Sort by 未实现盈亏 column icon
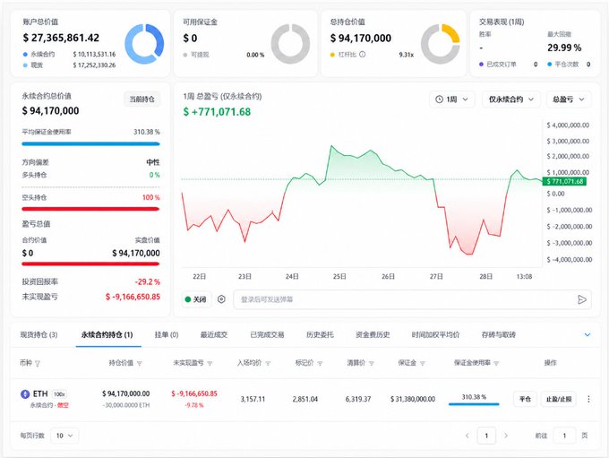Viewport: 609px width, 458px height. click(210, 364)
